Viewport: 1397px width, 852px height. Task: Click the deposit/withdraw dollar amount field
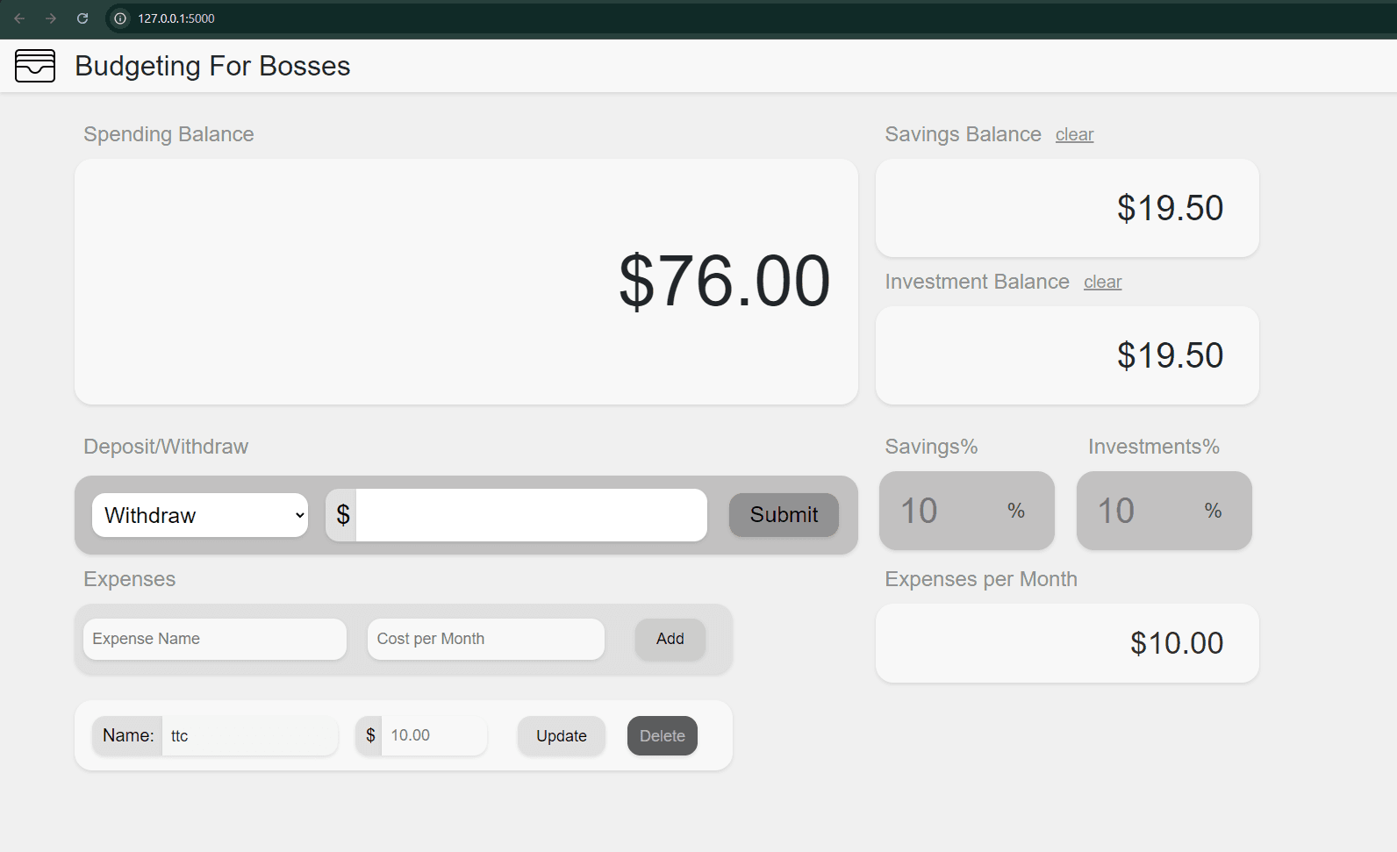[x=531, y=515]
